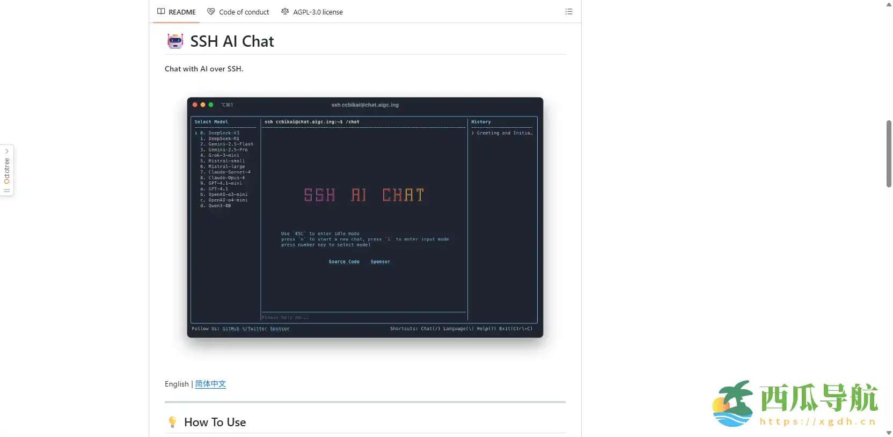Open the Code of conduct tab
Viewport: 893px width, 437px height.
point(238,12)
